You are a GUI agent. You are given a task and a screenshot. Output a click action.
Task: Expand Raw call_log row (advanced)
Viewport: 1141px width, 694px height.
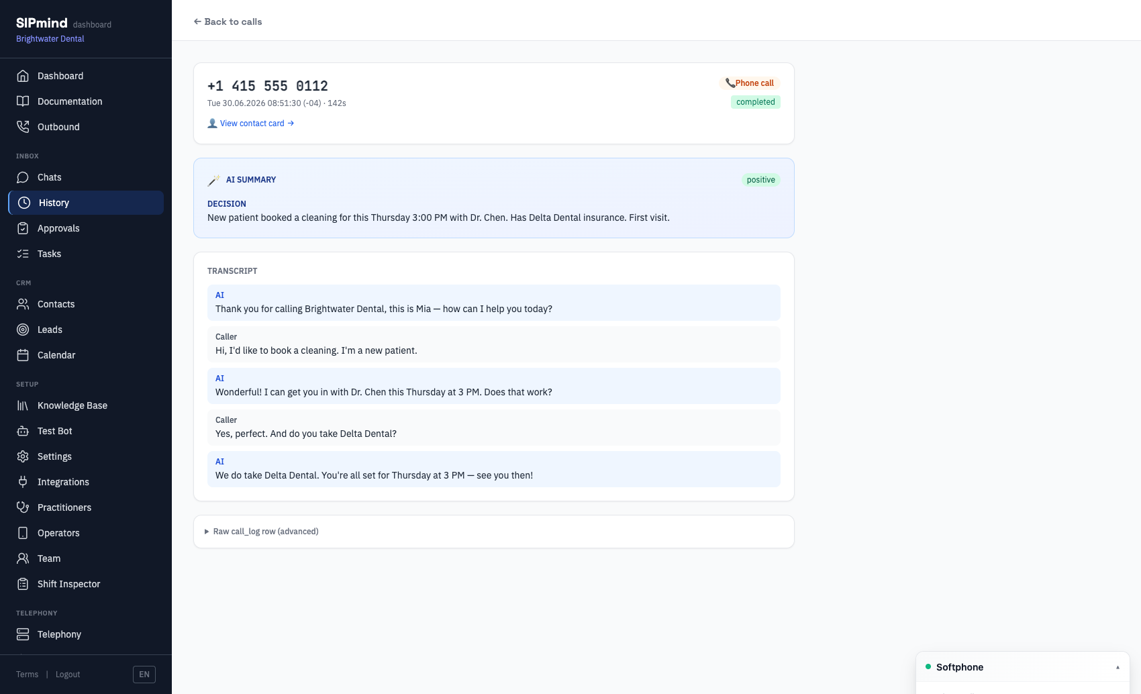click(262, 532)
